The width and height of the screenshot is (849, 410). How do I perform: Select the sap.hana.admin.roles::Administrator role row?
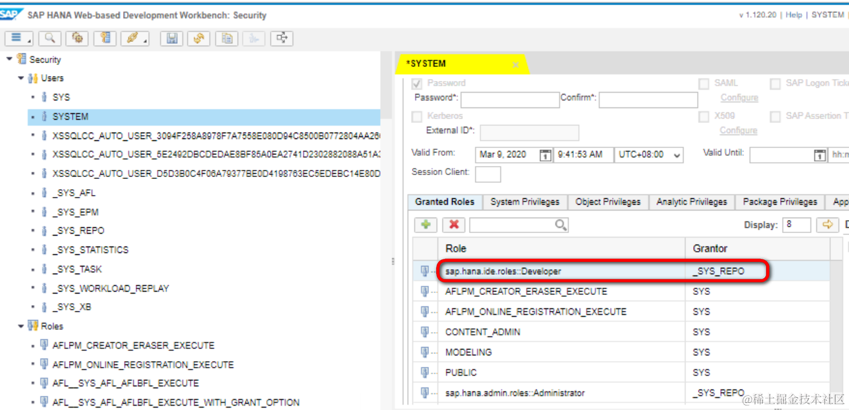(x=621, y=393)
